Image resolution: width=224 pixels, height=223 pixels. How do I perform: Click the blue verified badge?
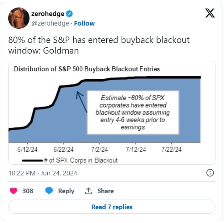(x=69, y=14)
